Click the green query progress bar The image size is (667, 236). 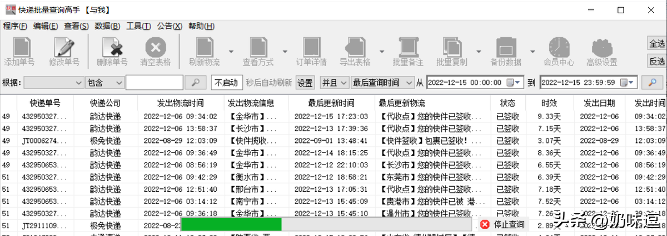pos(231,224)
